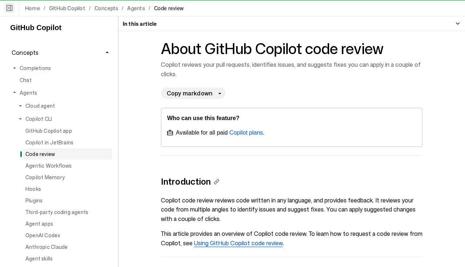Screen dimensions: 465x267
Task: Open Anthropic Claude sidebar item
Action: [46, 247]
